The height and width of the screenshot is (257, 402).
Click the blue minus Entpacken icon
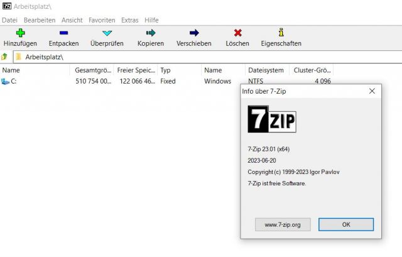[63, 33]
